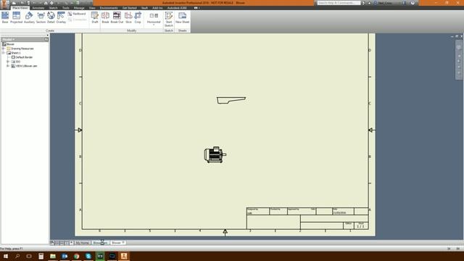
Task: Open Skype from the taskbar
Action: (88, 256)
